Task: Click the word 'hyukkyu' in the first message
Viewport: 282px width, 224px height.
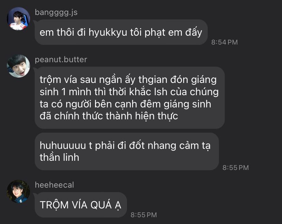Action: tap(108, 33)
